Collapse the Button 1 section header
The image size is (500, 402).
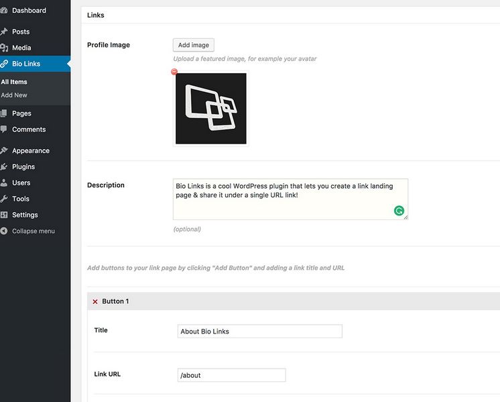tap(294, 301)
